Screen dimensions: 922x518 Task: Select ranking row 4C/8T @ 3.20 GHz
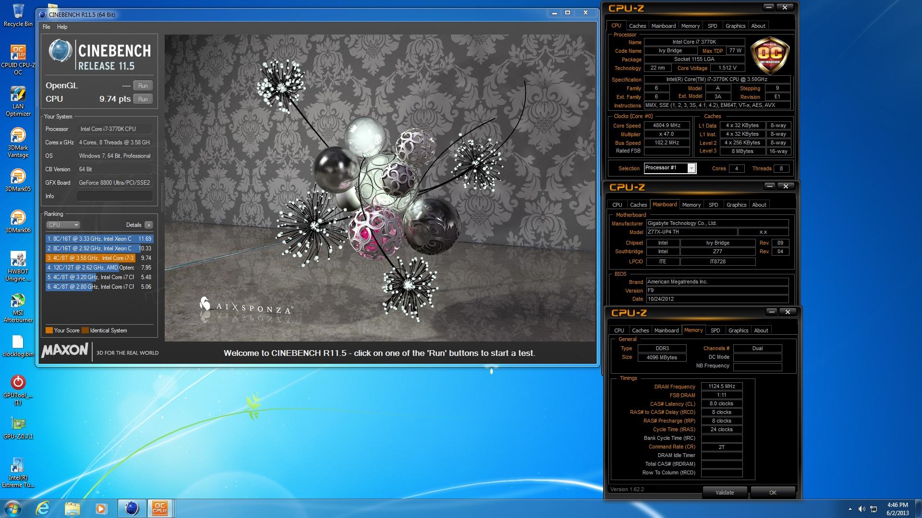pos(99,277)
